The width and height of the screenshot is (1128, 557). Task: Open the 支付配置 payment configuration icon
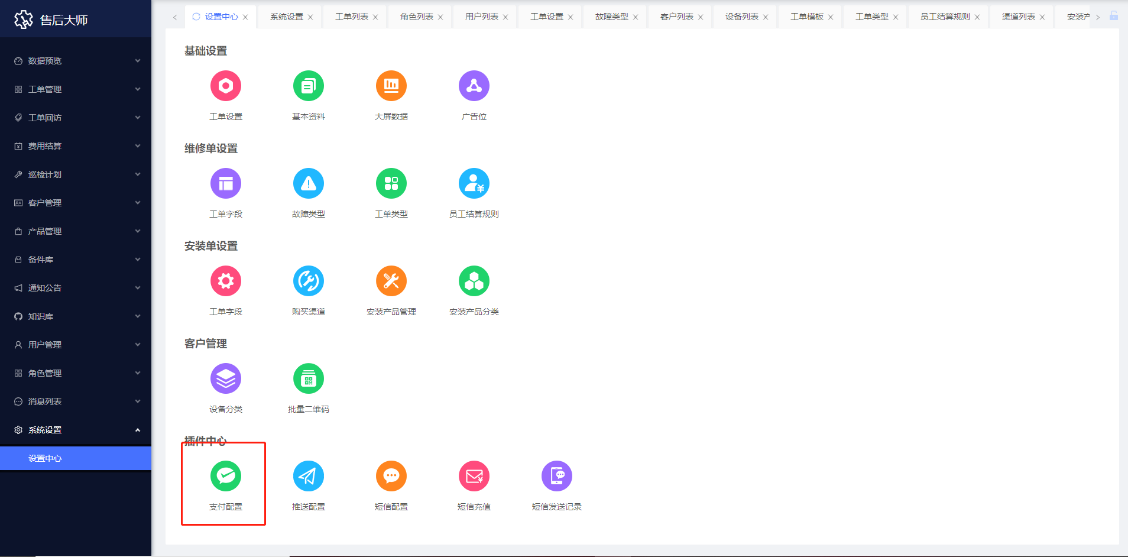[x=226, y=476]
